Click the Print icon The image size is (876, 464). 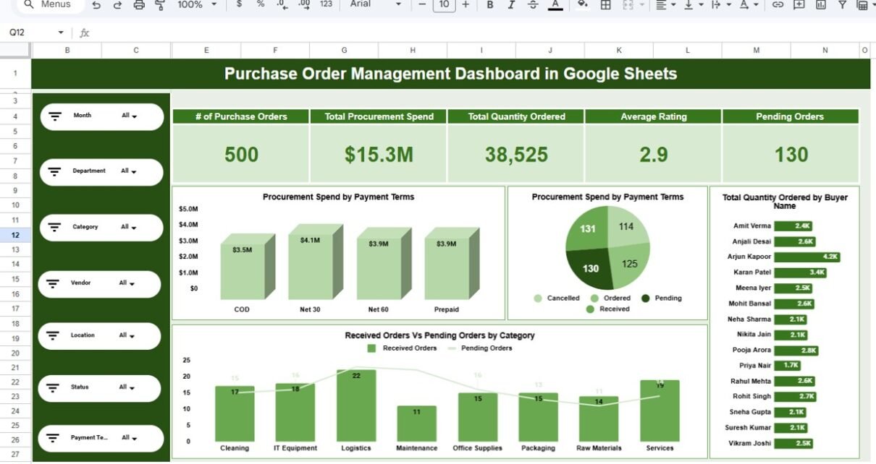(139, 5)
